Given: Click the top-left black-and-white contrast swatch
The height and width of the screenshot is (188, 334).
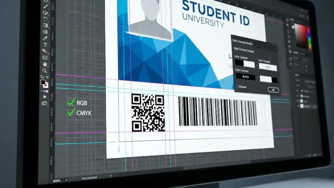Looking at the screenshot, I should pyautogui.click(x=245, y=64).
